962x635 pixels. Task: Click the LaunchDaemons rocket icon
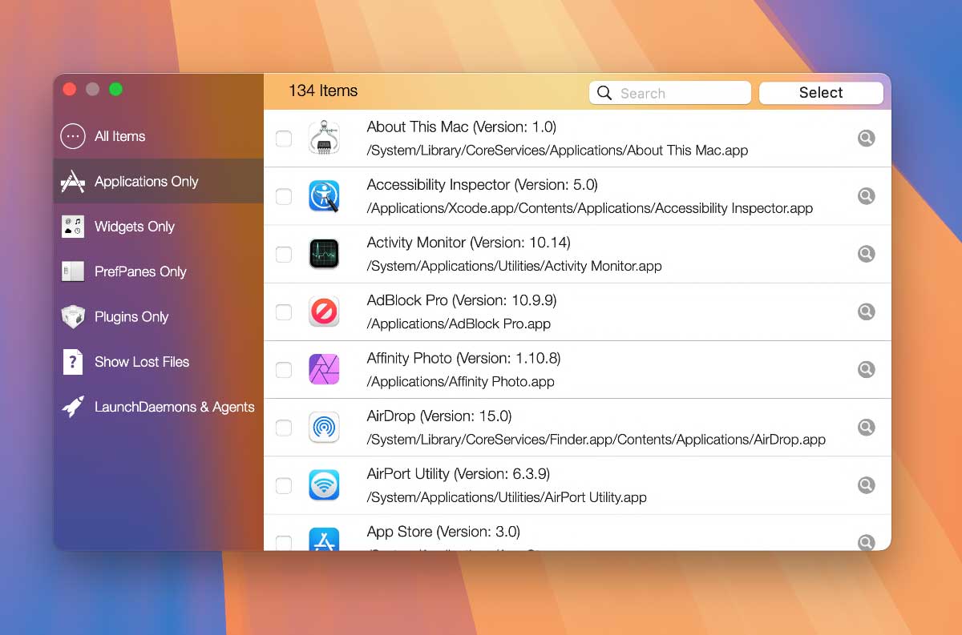click(x=73, y=407)
